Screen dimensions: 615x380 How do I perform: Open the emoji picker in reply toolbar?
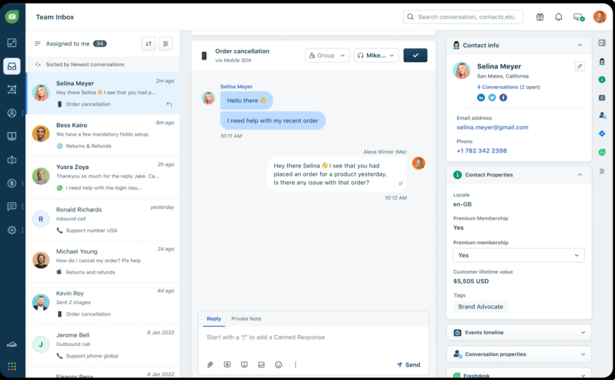tap(278, 364)
